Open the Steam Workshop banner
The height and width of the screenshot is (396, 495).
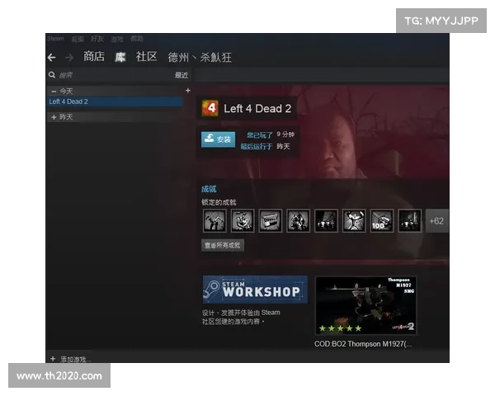click(x=255, y=290)
